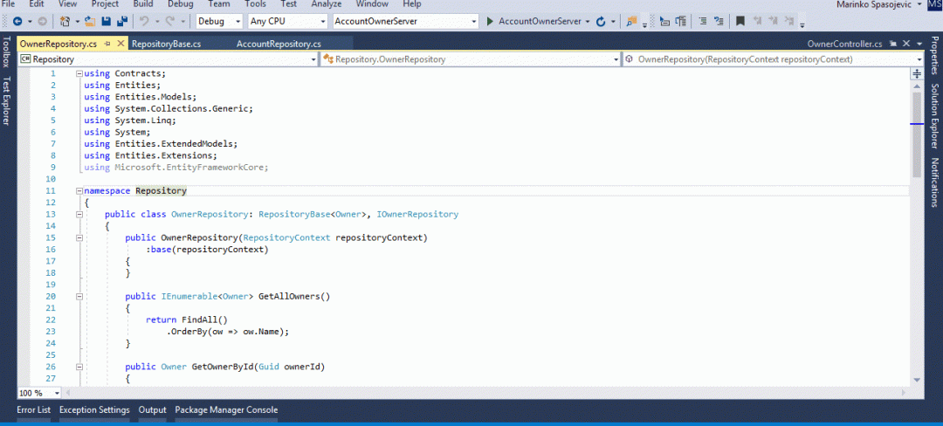Open the Build menu
The image size is (943, 426).
(143, 4)
